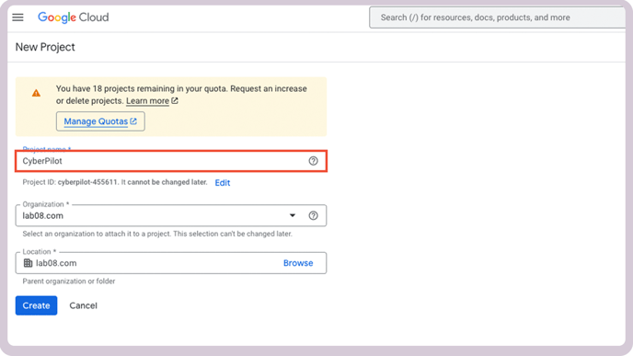Image resolution: width=633 pixels, height=356 pixels.
Task: Click the quota warning triangle icon
Action: click(x=36, y=93)
